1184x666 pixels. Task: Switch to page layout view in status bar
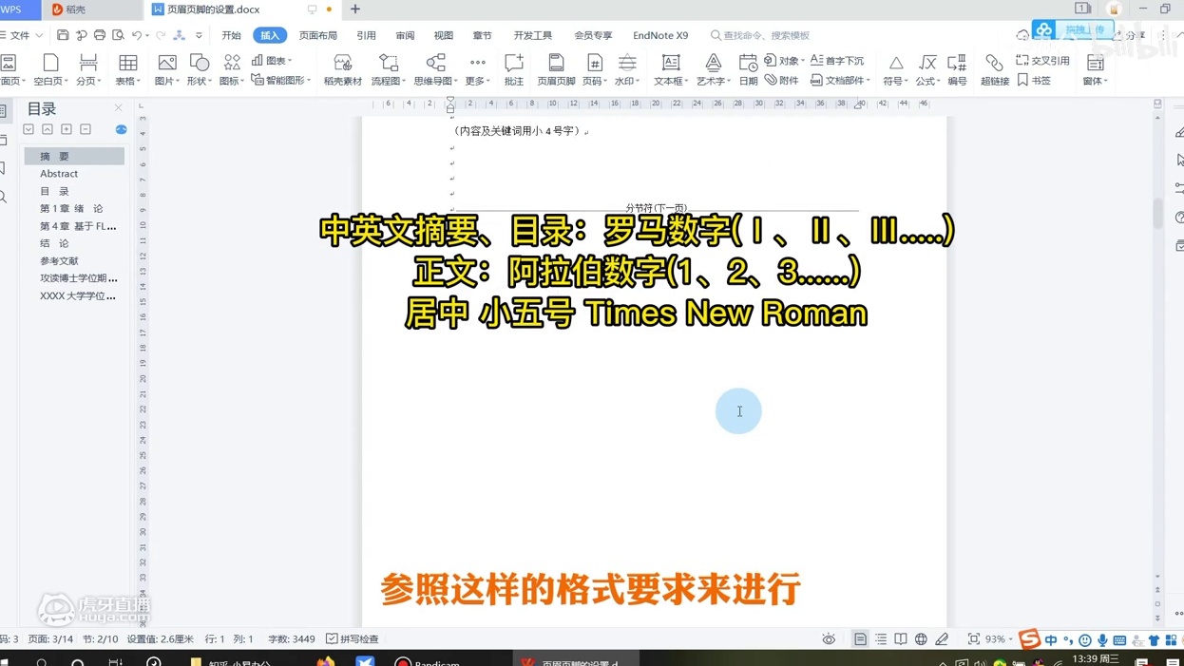pyautogui.click(x=860, y=639)
